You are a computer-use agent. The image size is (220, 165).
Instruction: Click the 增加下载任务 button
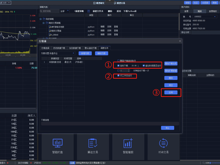(171, 64)
